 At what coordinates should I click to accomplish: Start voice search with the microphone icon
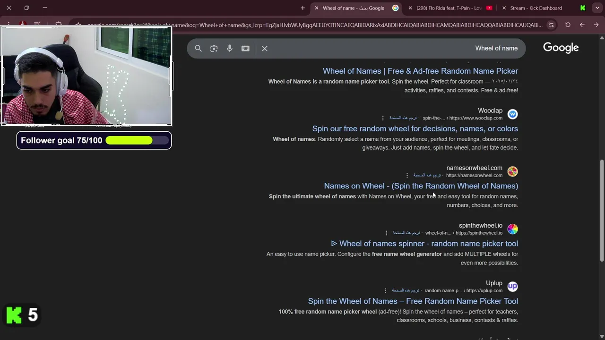click(230, 48)
